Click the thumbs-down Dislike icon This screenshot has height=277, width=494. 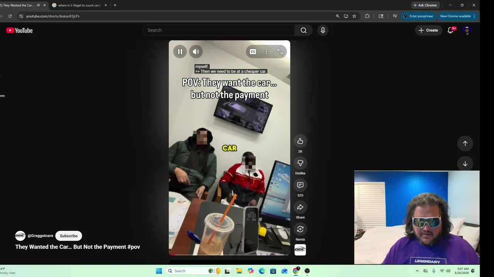click(300, 163)
